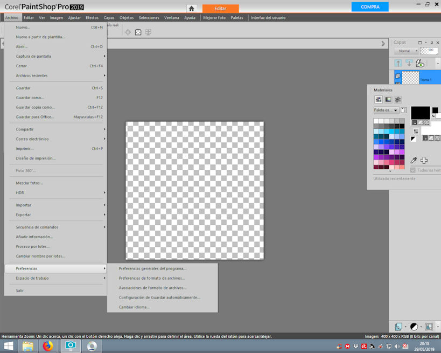Open the 'Paleta es...' palette dropdown
The height and width of the screenshot is (353, 441).
pos(386,110)
